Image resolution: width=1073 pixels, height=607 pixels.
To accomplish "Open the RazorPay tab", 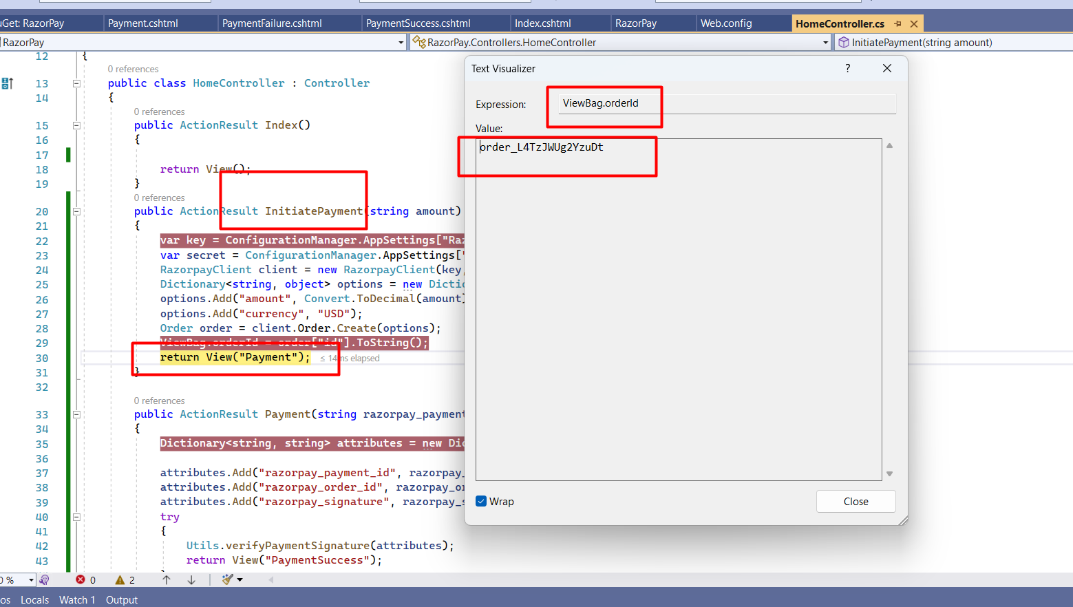I will [x=636, y=23].
